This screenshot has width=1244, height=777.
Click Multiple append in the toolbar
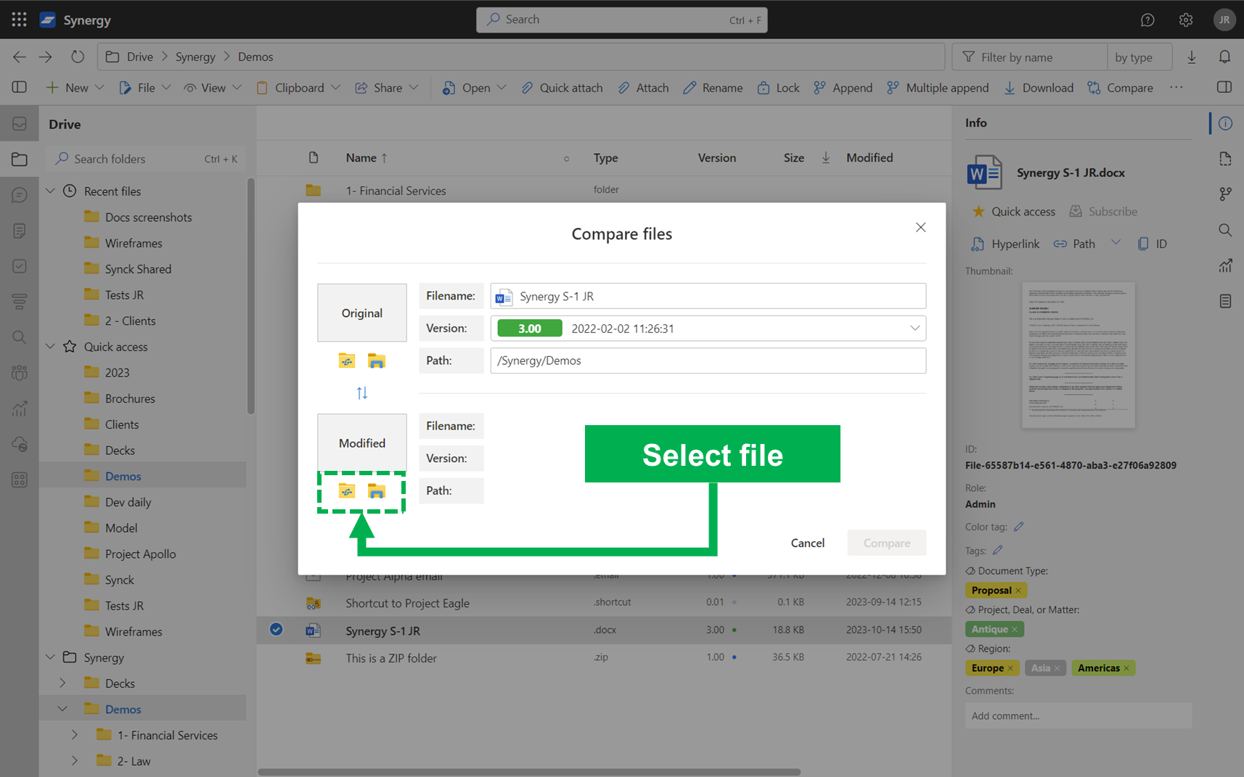tap(938, 87)
